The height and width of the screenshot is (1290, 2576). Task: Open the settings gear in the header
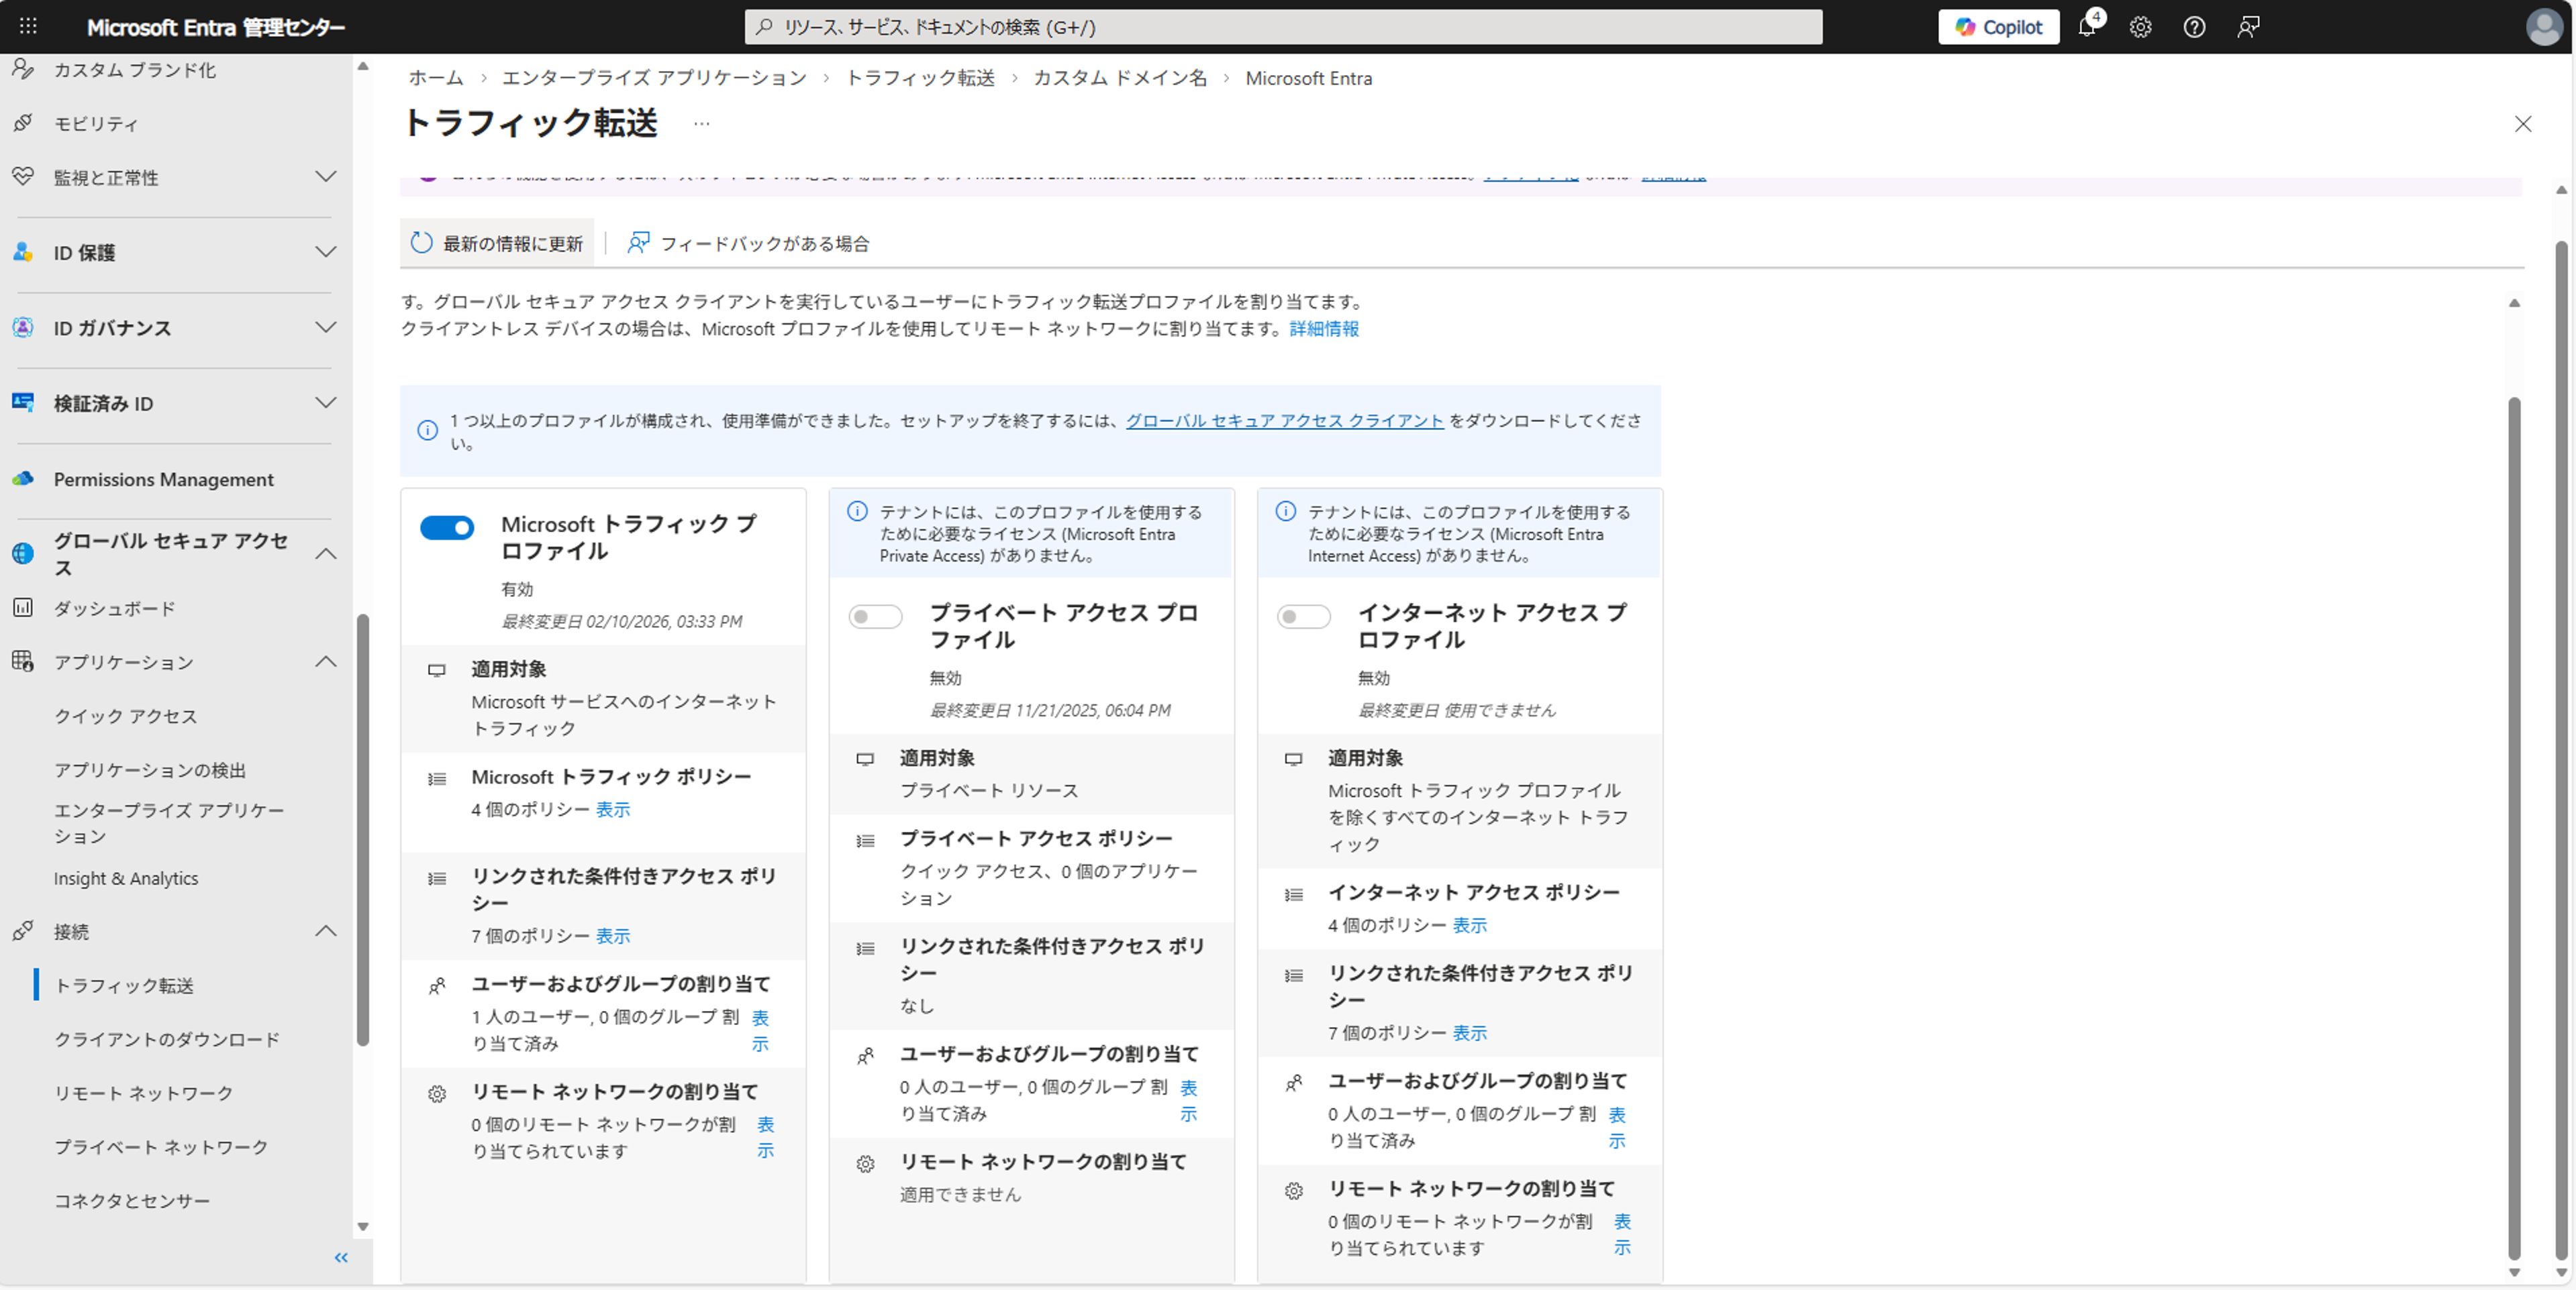pyautogui.click(x=2140, y=27)
